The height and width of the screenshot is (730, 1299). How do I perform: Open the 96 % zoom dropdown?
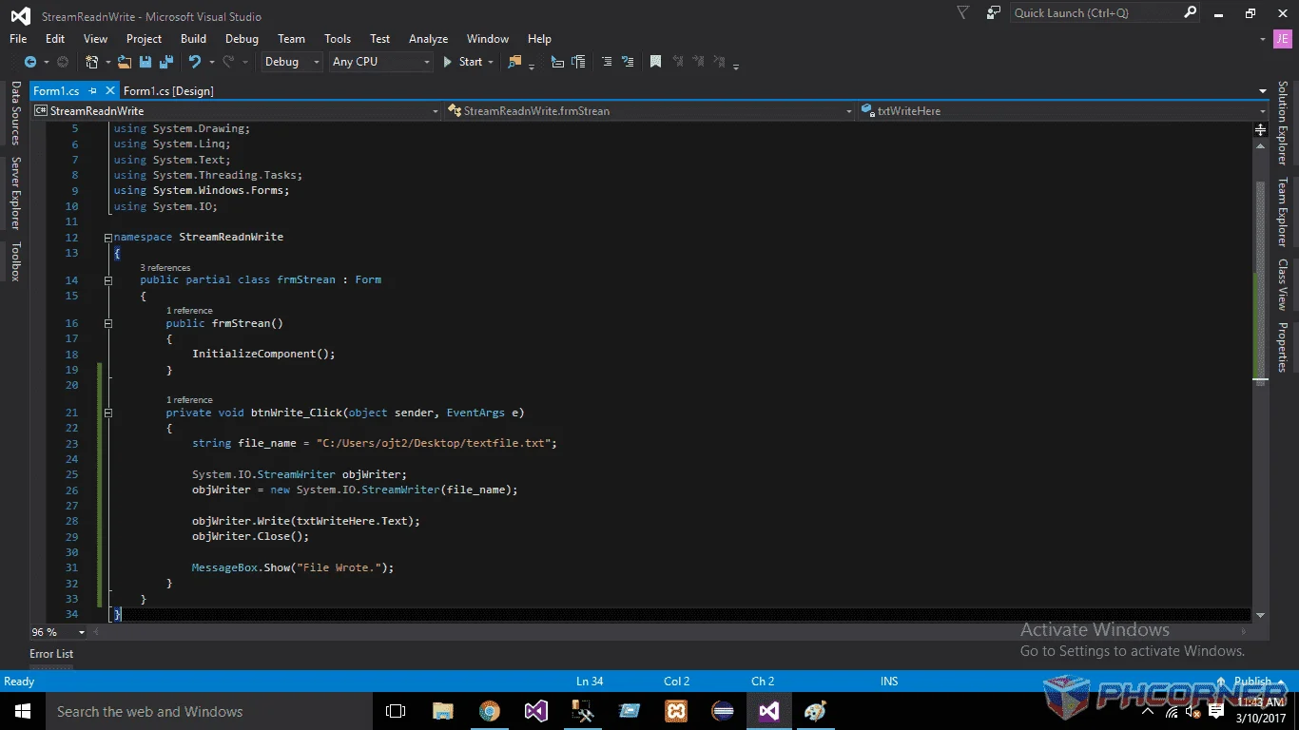pos(81,632)
